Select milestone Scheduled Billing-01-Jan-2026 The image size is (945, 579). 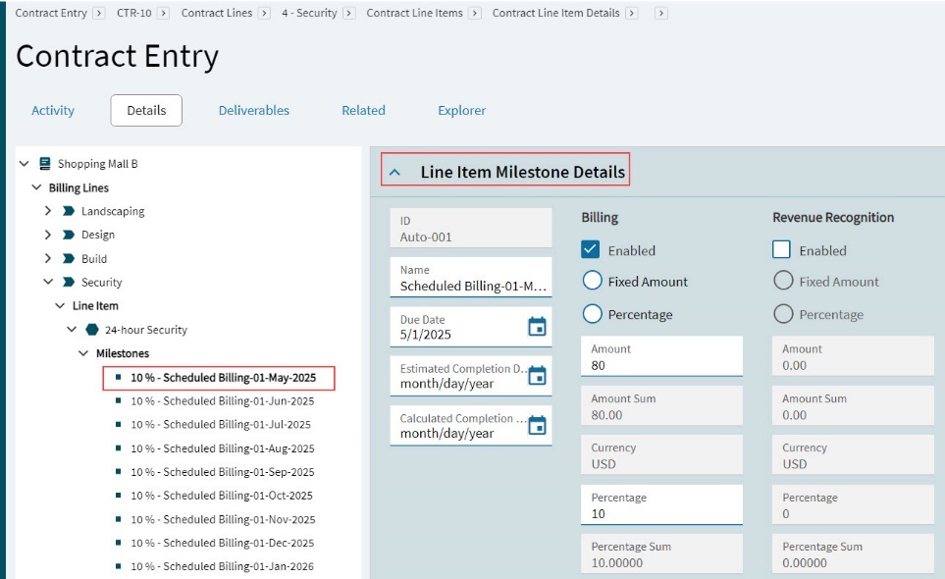coord(223,567)
